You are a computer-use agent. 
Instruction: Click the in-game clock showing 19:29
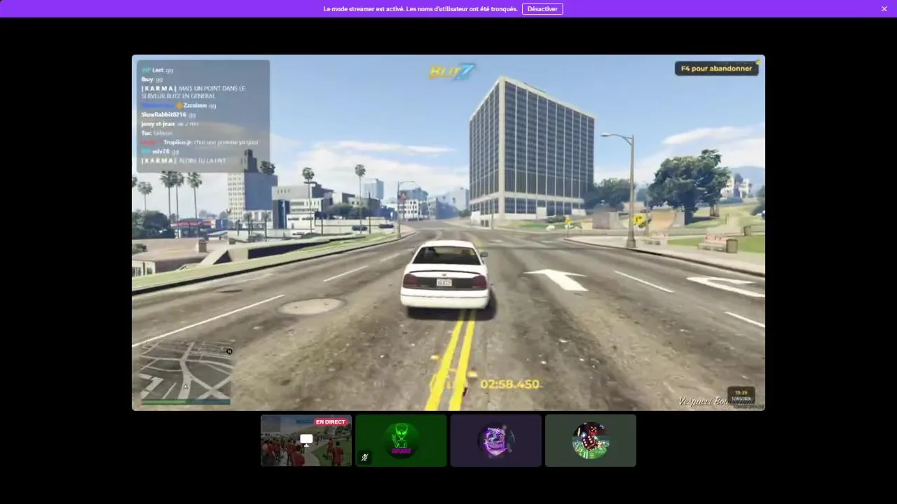[741, 393]
